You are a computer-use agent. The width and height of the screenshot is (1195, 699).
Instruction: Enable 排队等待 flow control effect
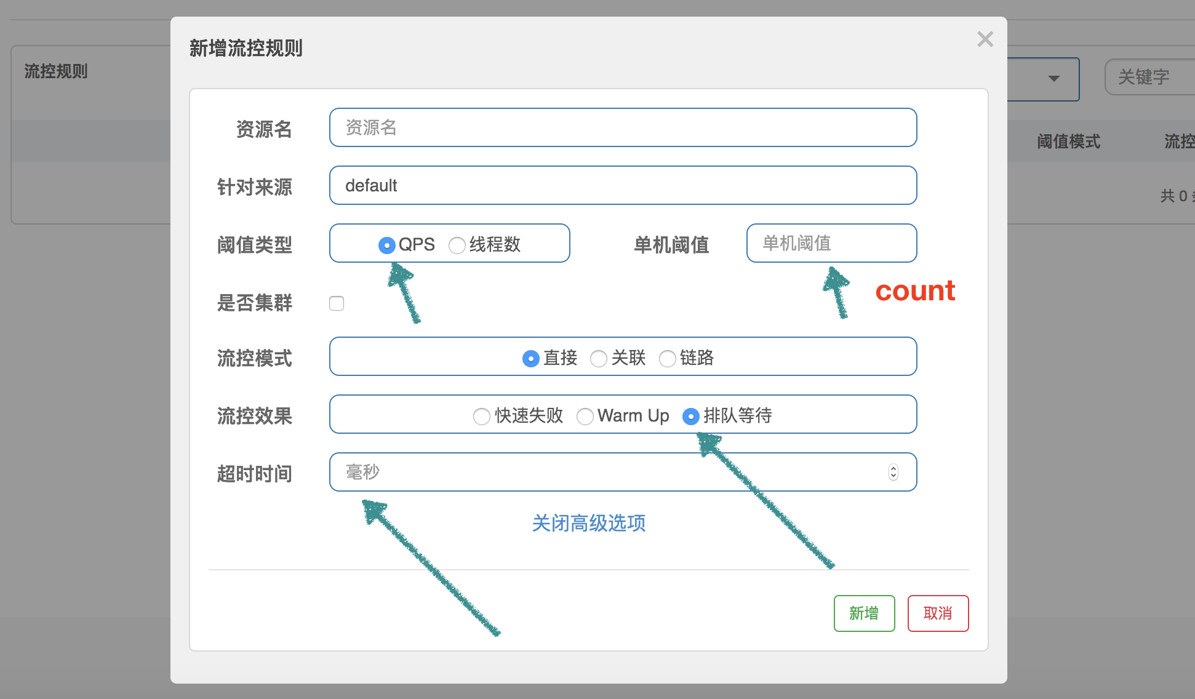[x=692, y=416]
